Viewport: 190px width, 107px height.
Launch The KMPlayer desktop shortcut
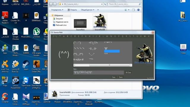[26, 99]
